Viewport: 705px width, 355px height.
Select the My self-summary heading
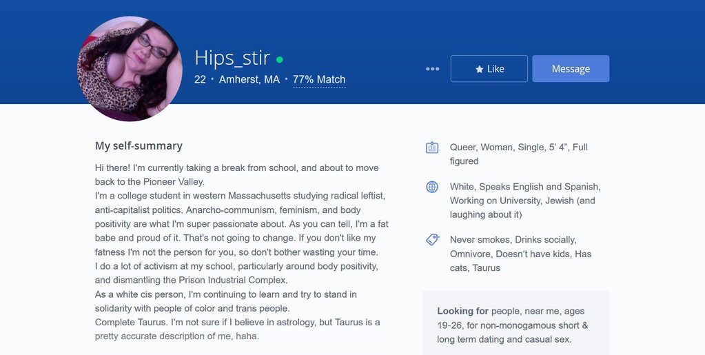(x=139, y=146)
